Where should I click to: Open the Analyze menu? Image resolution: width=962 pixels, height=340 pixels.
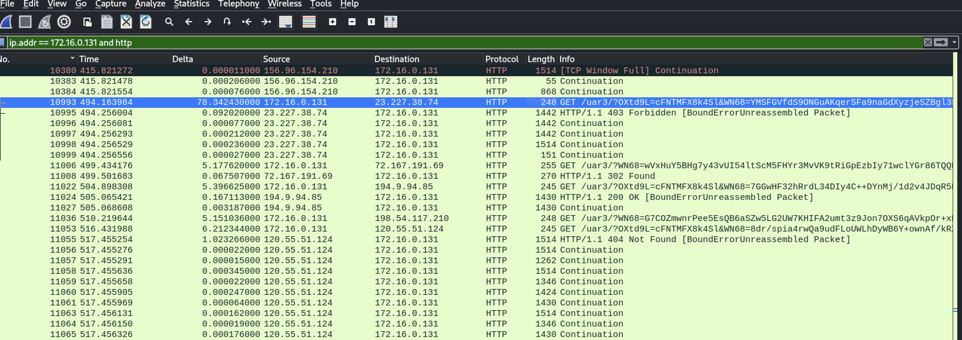tap(150, 4)
